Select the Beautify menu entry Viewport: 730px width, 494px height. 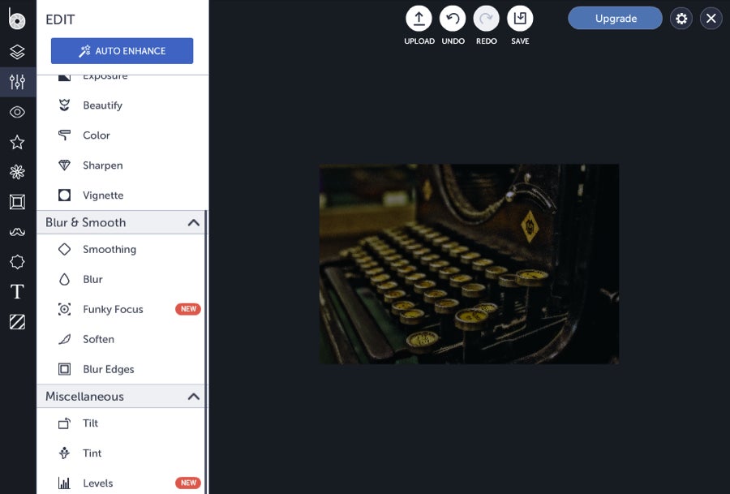(x=121, y=105)
